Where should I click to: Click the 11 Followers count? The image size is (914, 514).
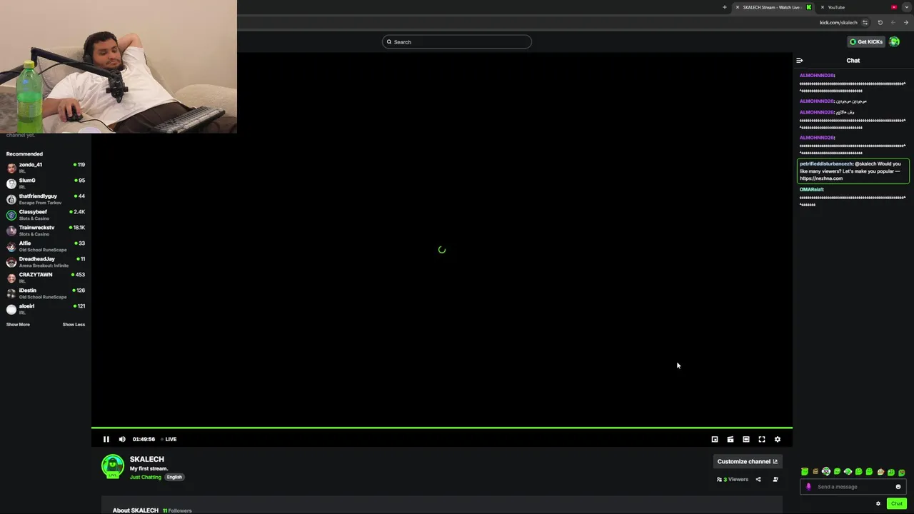177,510
